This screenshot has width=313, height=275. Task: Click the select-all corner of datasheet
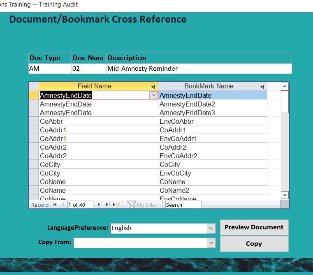(x=34, y=86)
